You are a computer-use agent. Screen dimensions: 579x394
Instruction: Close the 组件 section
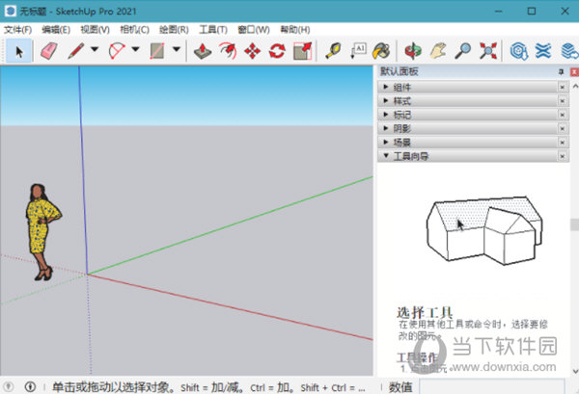pos(563,88)
